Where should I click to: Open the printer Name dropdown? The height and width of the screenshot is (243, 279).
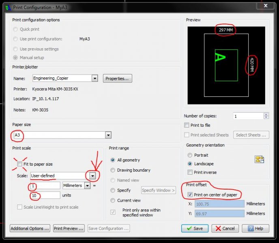[94, 78]
